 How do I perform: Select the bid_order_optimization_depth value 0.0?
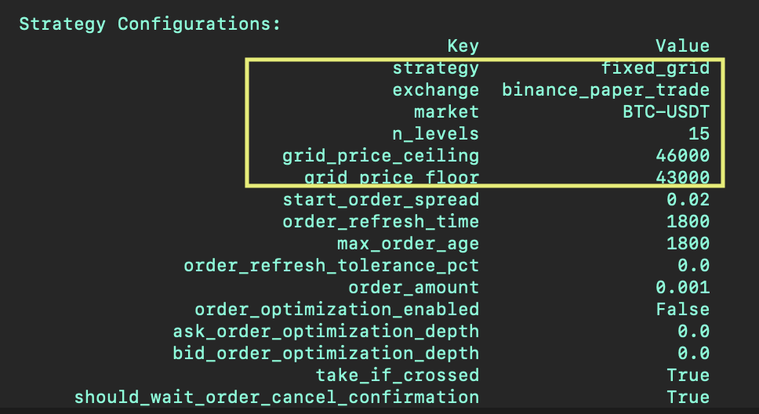point(693,354)
